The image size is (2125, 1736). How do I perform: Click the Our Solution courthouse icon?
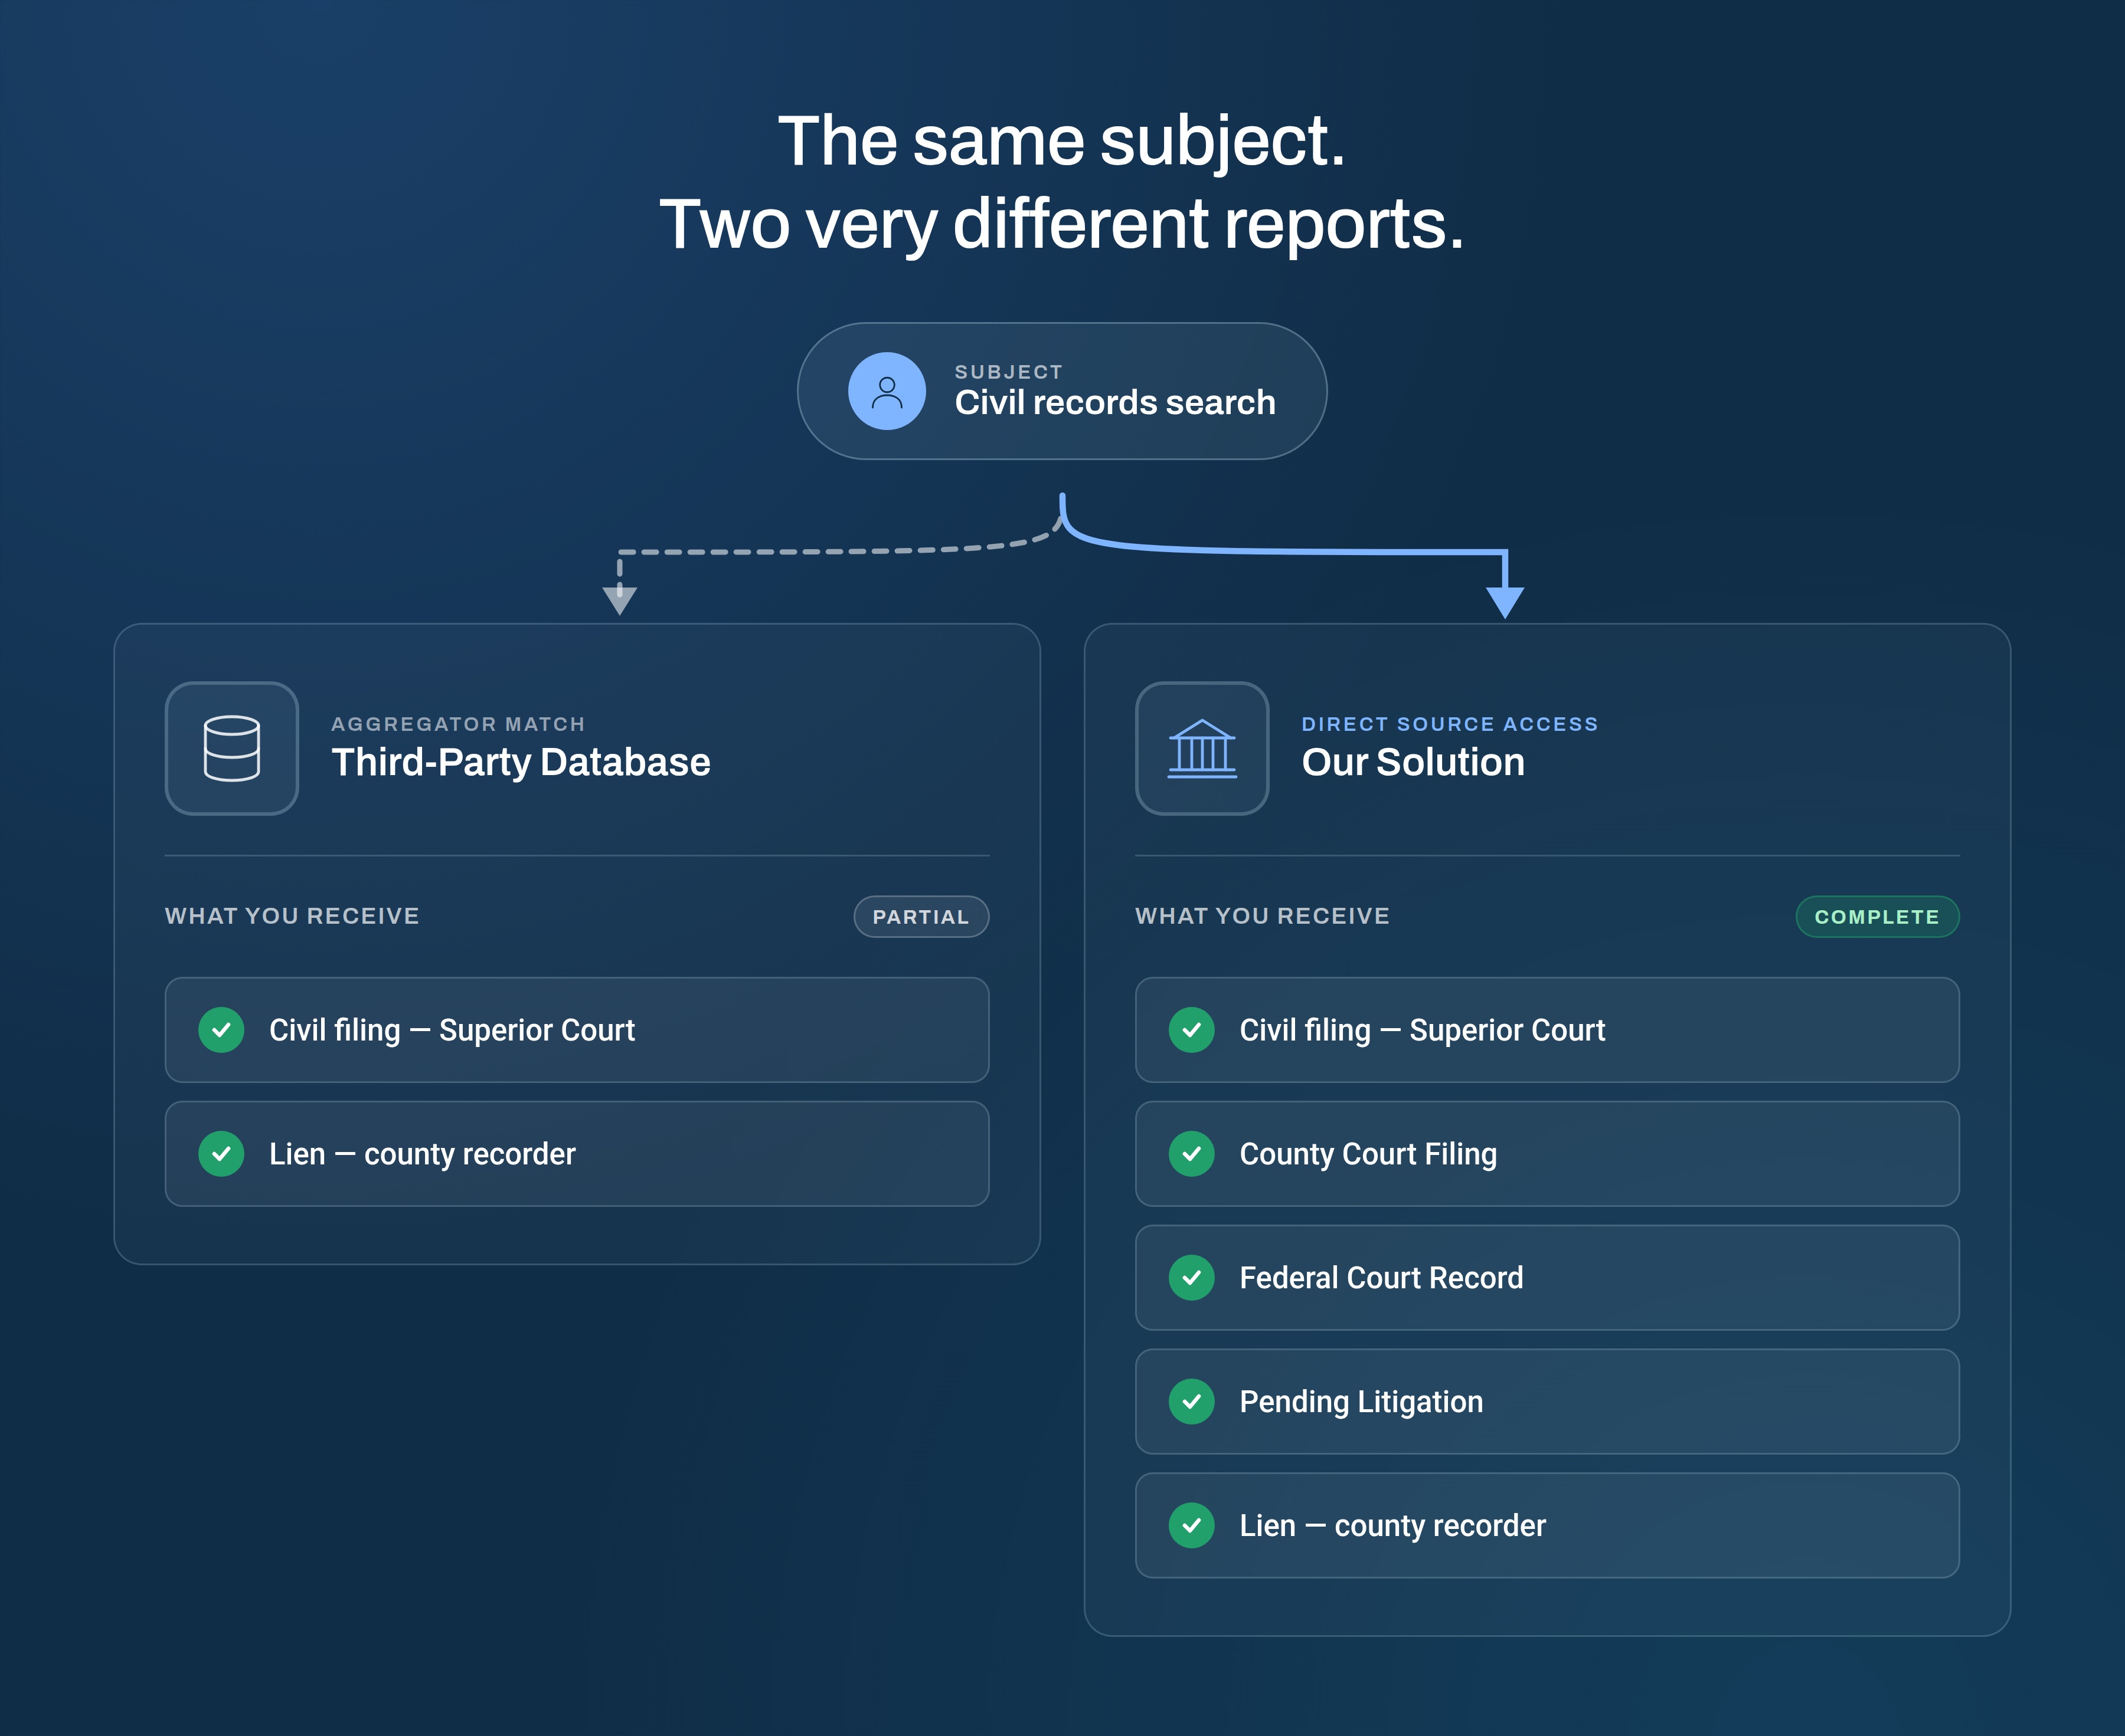point(1202,748)
